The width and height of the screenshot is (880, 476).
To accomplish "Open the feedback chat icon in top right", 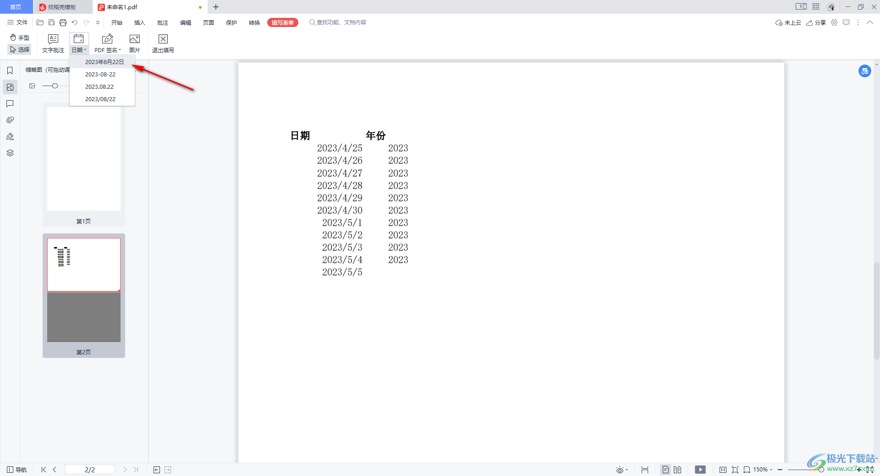I will 846,22.
